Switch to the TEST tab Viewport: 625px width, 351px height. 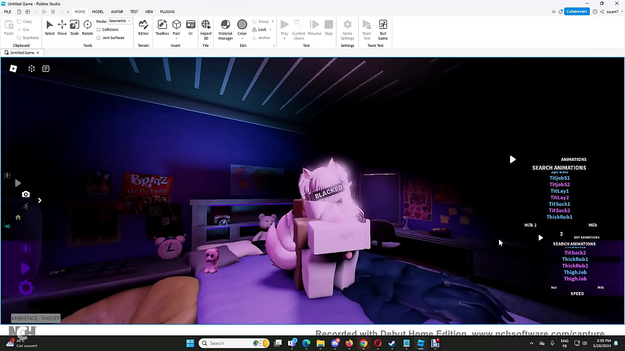click(x=134, y=12)
